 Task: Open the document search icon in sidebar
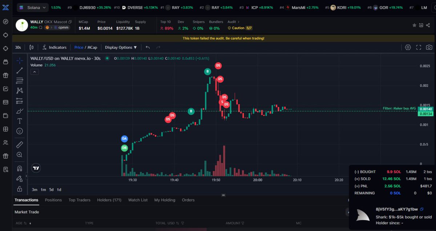tap(5, 169)
